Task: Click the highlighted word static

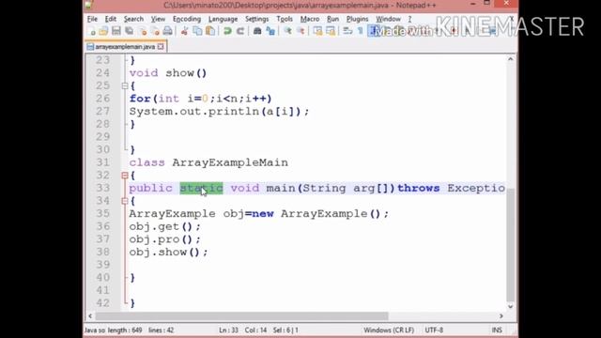Action: point(201,188)
